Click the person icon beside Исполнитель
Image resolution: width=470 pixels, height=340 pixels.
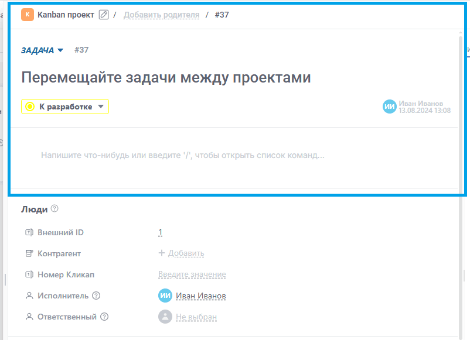[x=29, y=296]
